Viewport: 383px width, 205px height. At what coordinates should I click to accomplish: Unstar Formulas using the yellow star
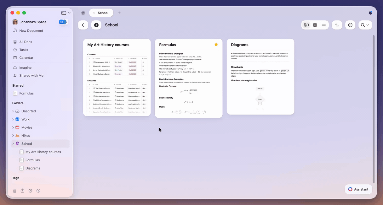point(216,45)
